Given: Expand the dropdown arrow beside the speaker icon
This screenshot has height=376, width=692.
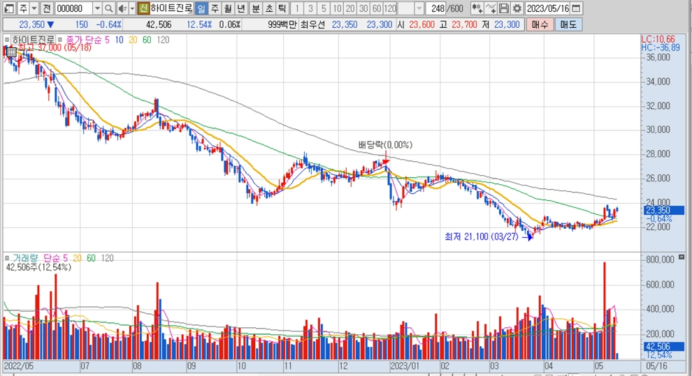Looking at the screenshot, I should pos(131,8).
